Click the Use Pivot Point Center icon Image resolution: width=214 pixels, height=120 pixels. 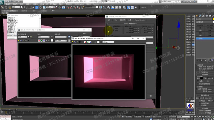coord(56,7)
